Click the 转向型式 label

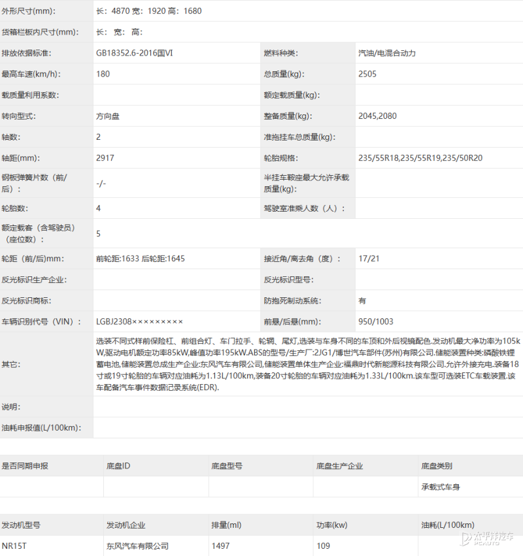pos(18,116)
